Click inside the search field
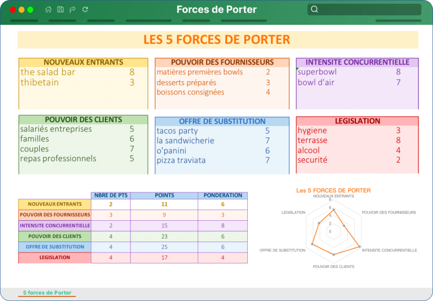This screenshot has height=301, width=433. (x=364, y=9)
